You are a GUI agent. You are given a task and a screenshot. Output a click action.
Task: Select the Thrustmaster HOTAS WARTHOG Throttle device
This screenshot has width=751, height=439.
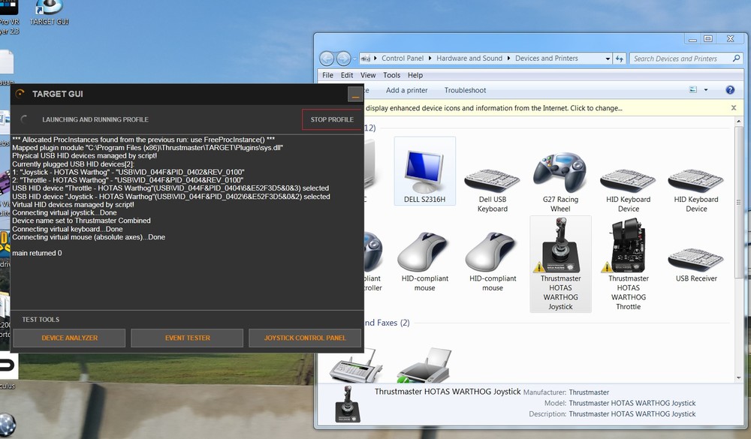click(x=629, y=264)
